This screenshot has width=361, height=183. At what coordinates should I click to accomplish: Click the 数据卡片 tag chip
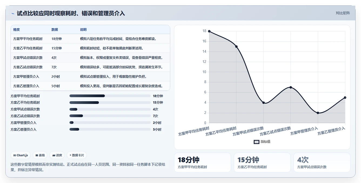click(77, 155)
